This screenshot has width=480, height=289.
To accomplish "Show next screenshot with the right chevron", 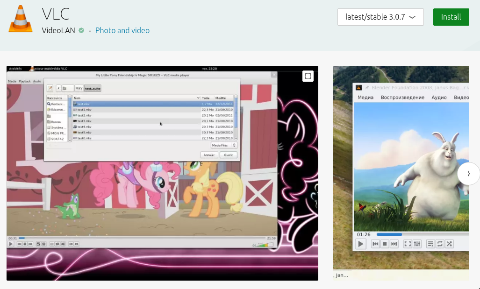I will pos(468,173).
